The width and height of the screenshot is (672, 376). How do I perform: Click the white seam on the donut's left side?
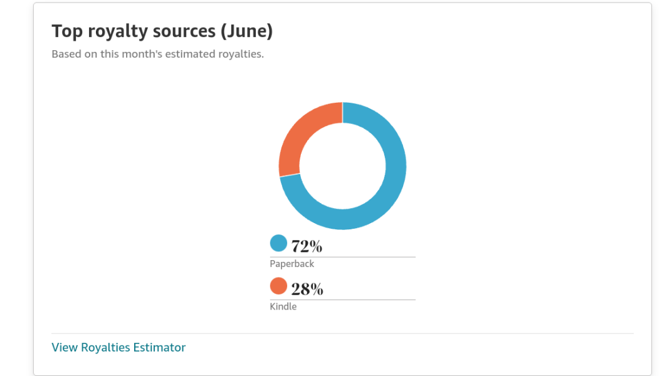tap(289, 175)
